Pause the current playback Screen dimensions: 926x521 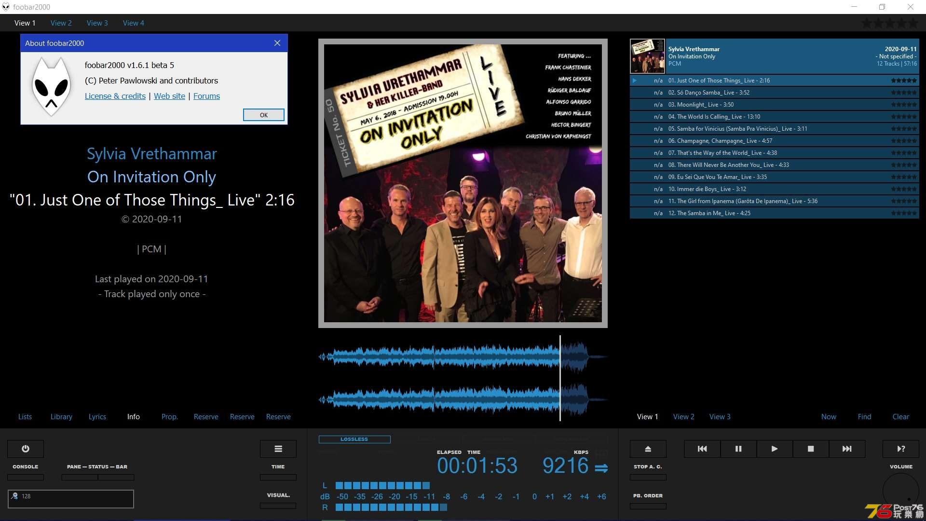[x=738, y=449]
